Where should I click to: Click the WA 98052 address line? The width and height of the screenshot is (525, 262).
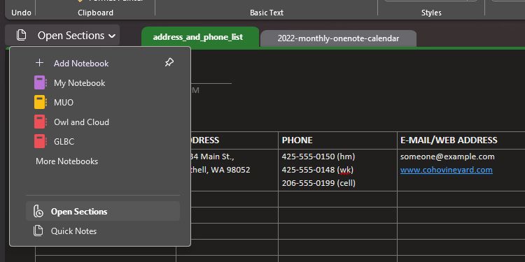point(220,170)
